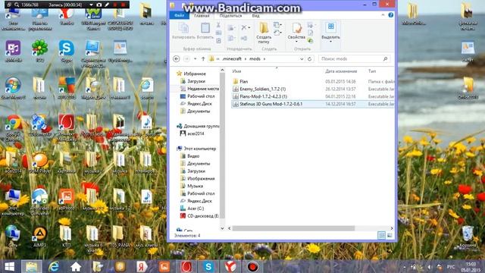Click the Bandicam magnifier icon

[17, 5]
